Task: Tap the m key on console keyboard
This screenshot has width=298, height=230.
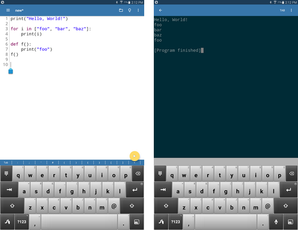Action: click(x=256, y=206)
